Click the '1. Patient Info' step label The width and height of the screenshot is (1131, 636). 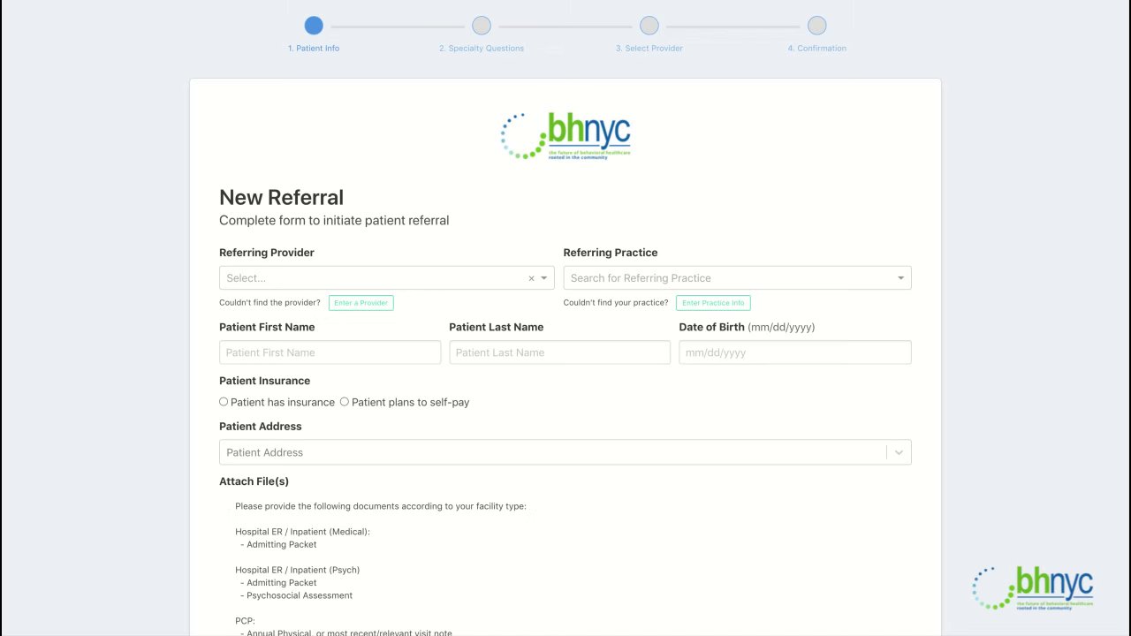(x=314, y=49)
